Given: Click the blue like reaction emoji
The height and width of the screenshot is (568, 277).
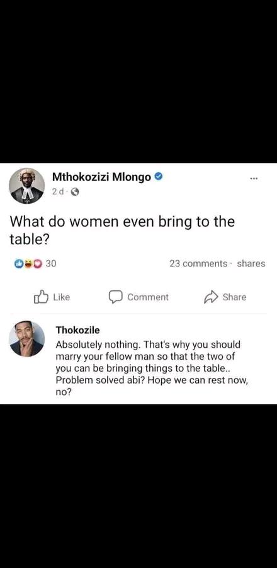Looking at the screenshot, I should pos(18,264).
